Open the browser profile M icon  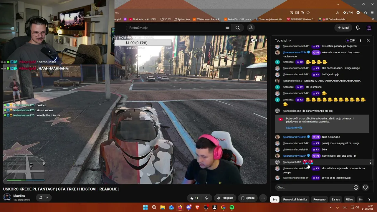pos(358,13)
